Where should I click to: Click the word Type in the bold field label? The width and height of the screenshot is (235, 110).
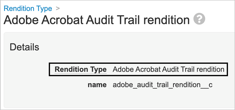coord(99,69)
